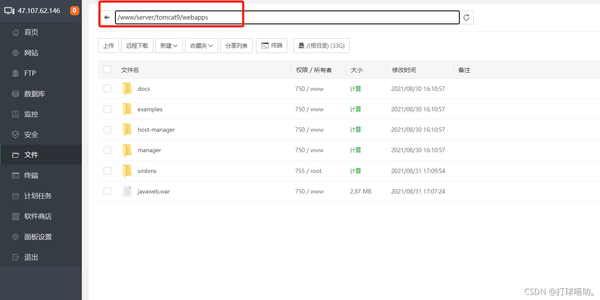This screenshot has height=300, width=600.
Task: Click the directory path input field
Action: [x=287, y=17]
